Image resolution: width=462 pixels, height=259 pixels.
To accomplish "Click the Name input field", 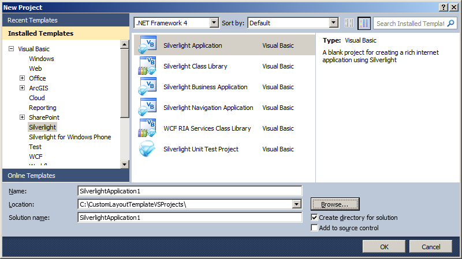I will 190,191.
